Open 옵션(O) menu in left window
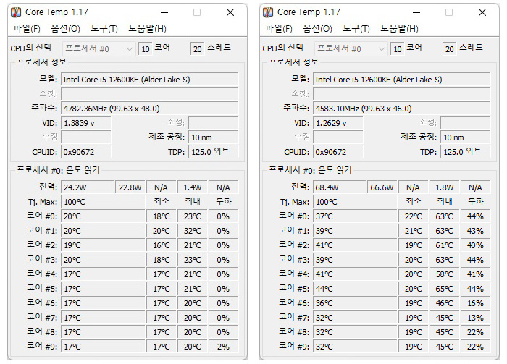The height and width of the screenshot is (364, 507). [65, 29]
